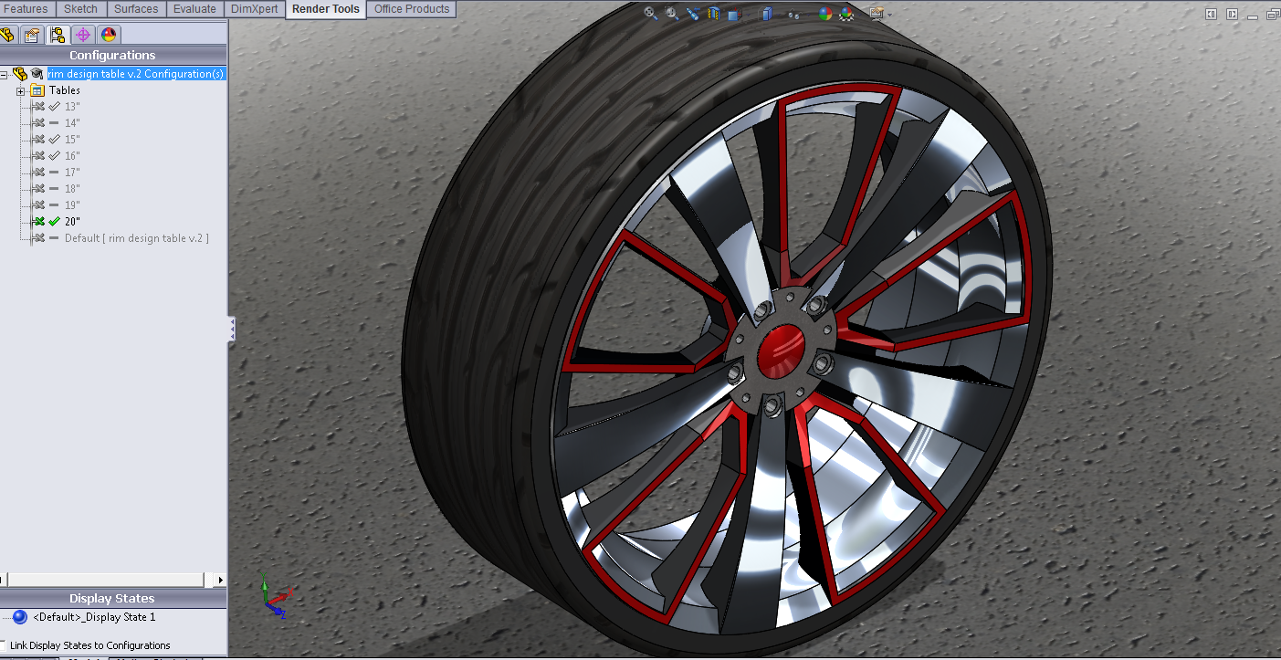Click the Previous View icon
Image resolution: width=1281 pixels, height=660 pixels.
[693, 14]
